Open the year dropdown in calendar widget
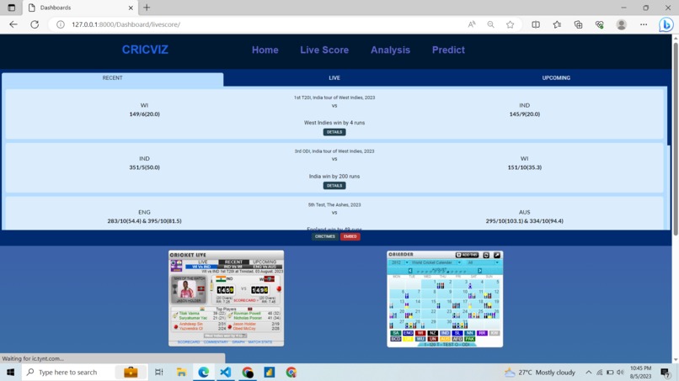 pos(398,262)
